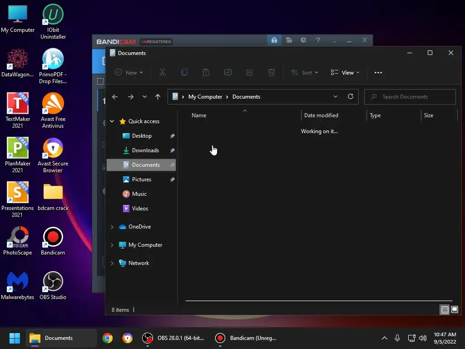465x349 pixels.
Task: Open Bandicam desktop shortcut
Action: coord(53,241)
